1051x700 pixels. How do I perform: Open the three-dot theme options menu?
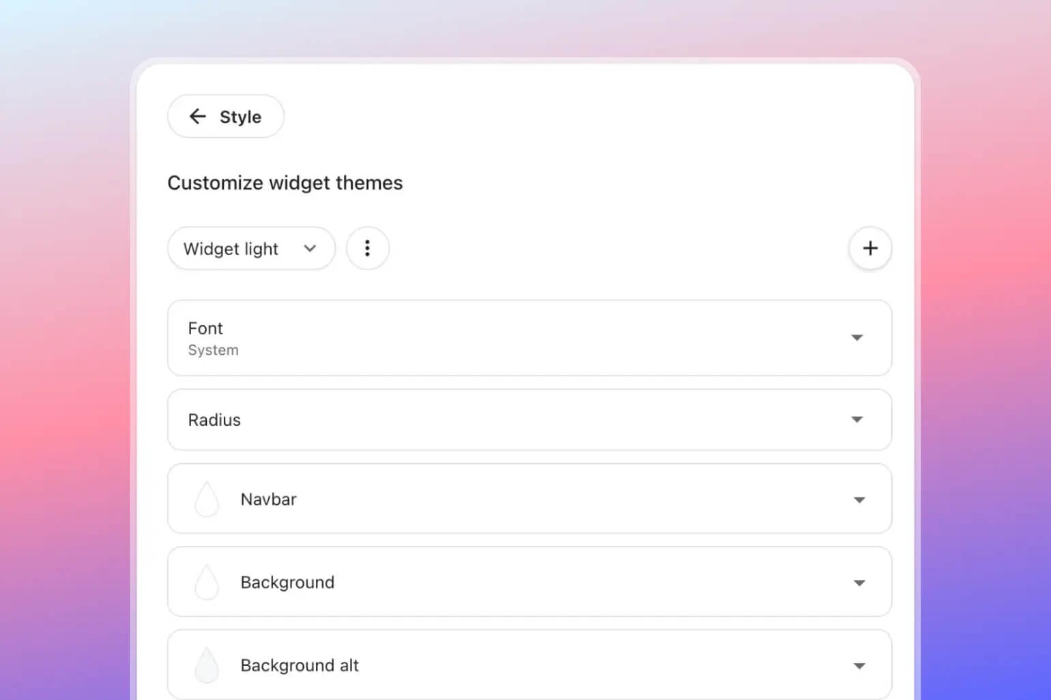pyautogui.click(x=367, y=248)
